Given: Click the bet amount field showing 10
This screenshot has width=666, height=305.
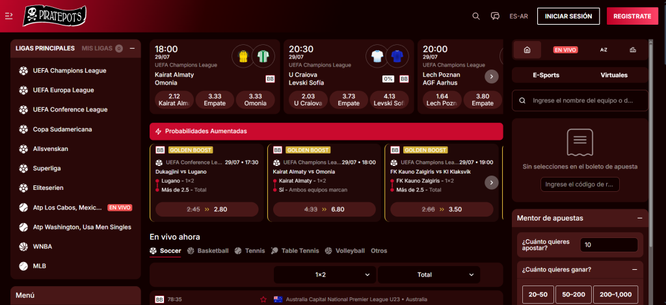Looking at the screenshot, I should [x=609, y=245].
